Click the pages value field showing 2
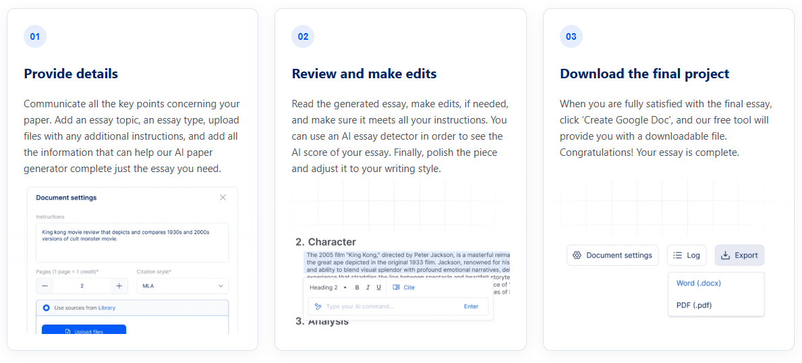The width and height of the screenshot is (802, 363). (x=82, y=285)
